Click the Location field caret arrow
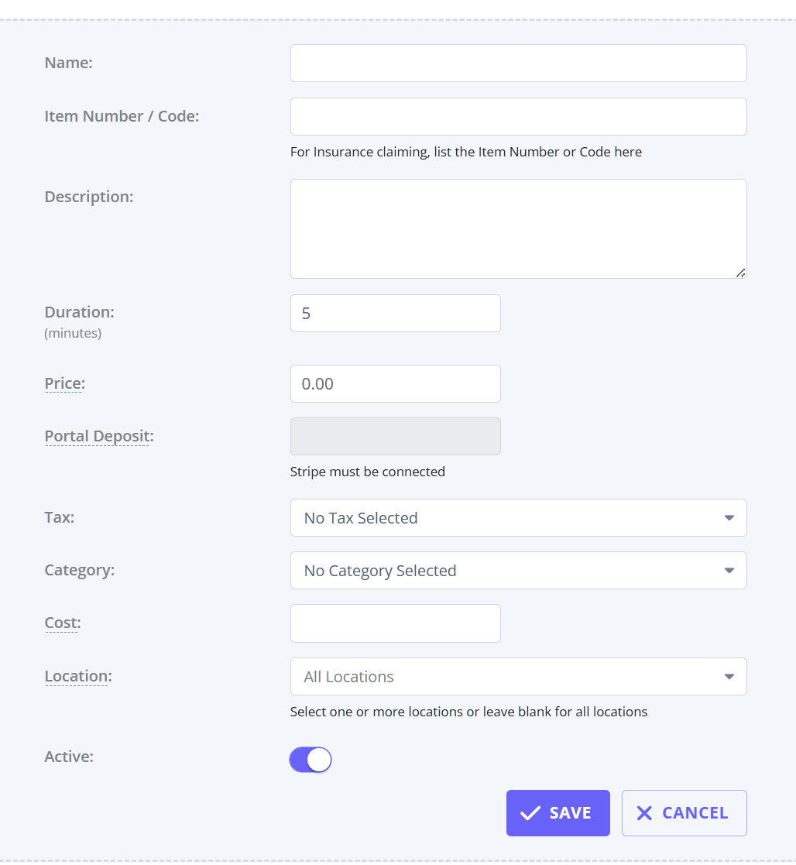The height and width of the screenshot is (865, 796). 729,677
